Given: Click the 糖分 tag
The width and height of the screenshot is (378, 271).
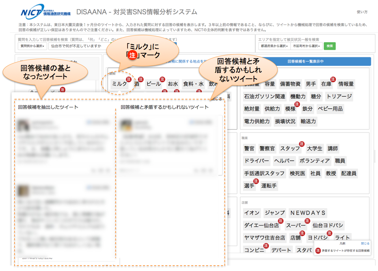Looking at the screenshot, I should [316, 96].
